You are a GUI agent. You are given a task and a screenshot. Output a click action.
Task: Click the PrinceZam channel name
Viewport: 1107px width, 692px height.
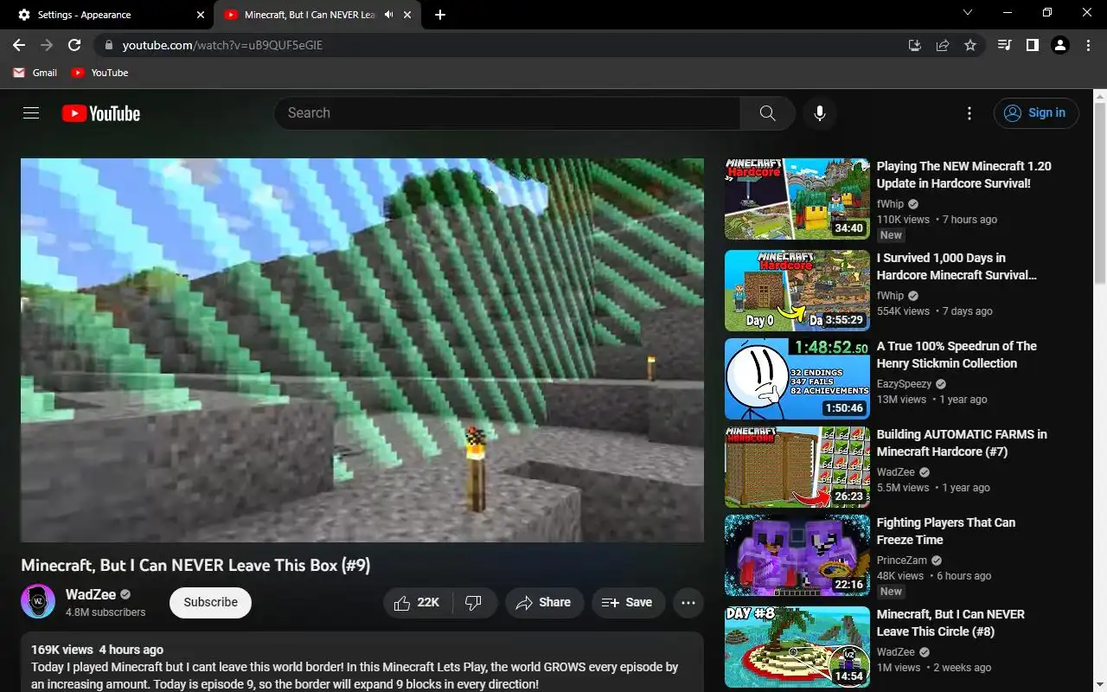click(x=902, y=561)
